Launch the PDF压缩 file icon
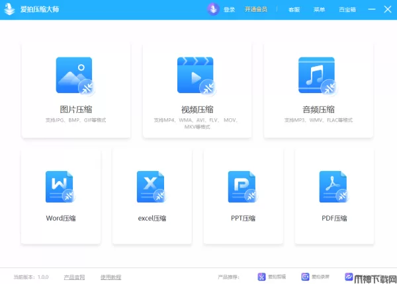Image resolution: width=397 pixels, height=284 pixels. pyautogui.click(x=334, y=187)
